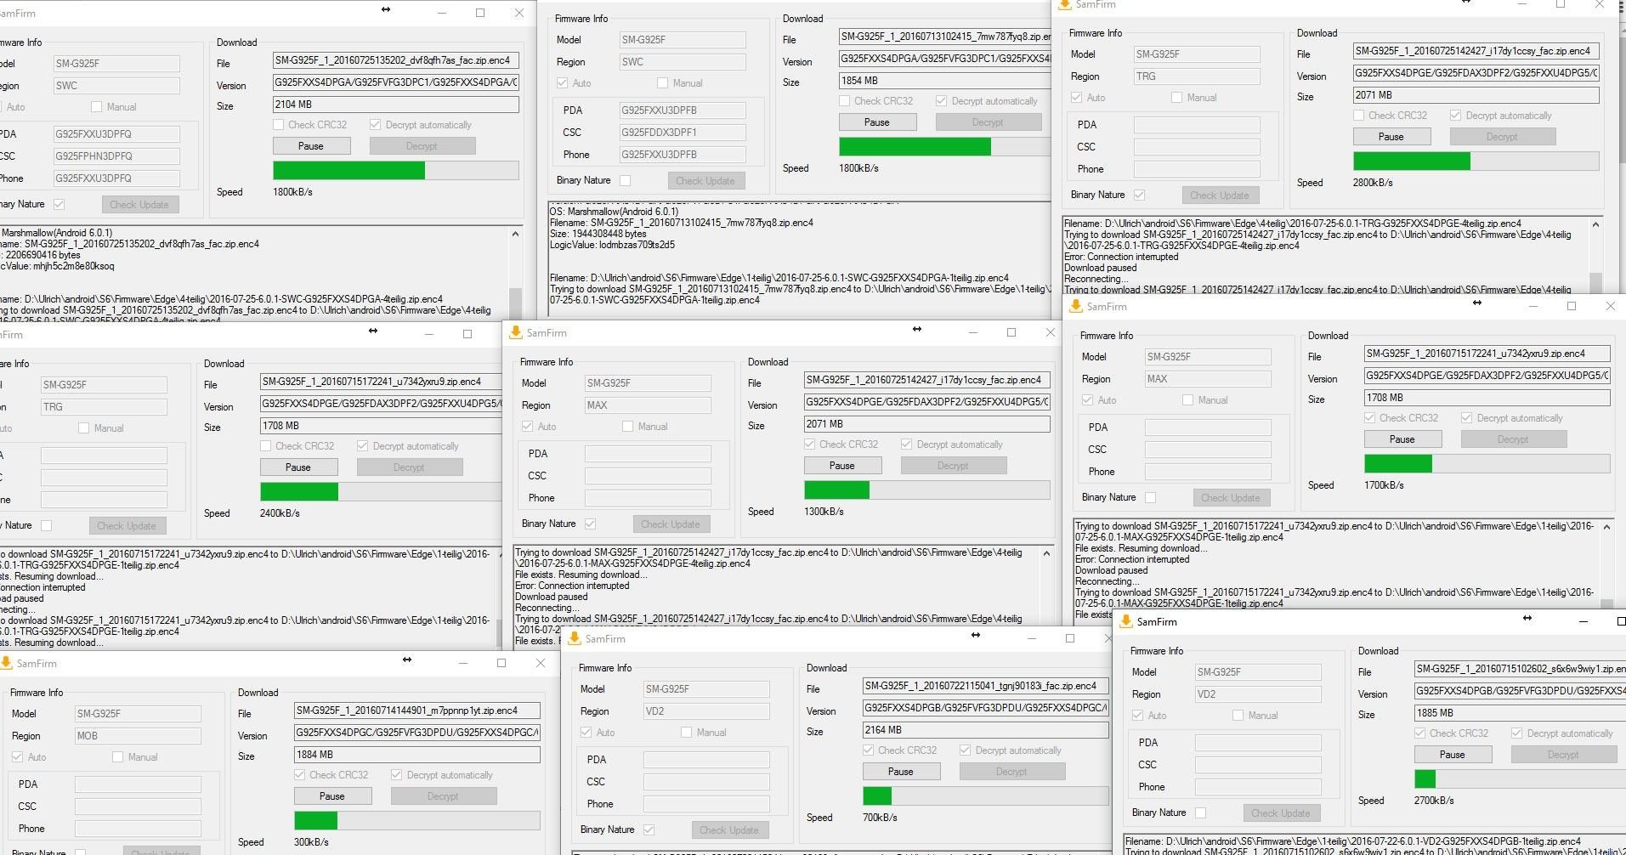Toggle Decrypt automatically in VD2 2164 MB window
1626x855 pixels.
click(x=966, y=750)
